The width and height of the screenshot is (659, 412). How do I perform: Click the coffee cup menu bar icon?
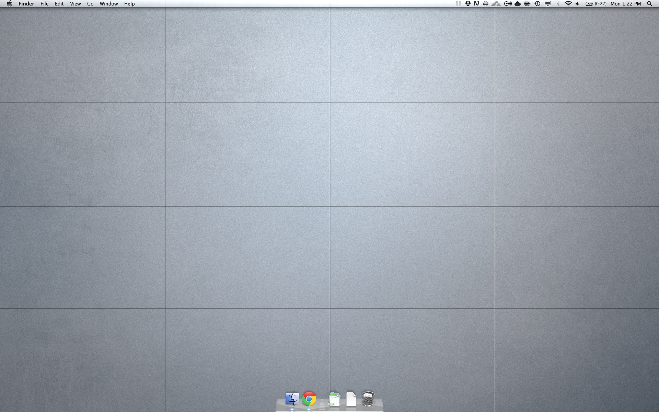point(527,4)
